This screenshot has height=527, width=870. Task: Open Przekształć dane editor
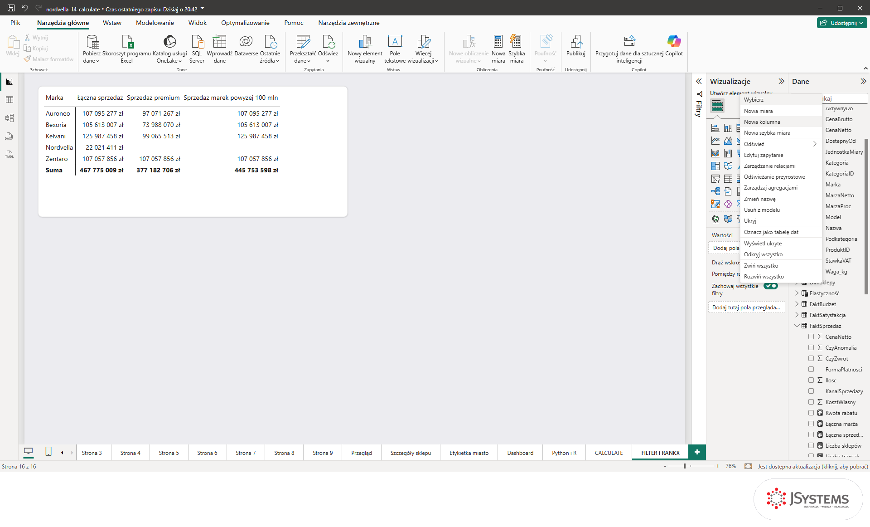coord(303,42)
